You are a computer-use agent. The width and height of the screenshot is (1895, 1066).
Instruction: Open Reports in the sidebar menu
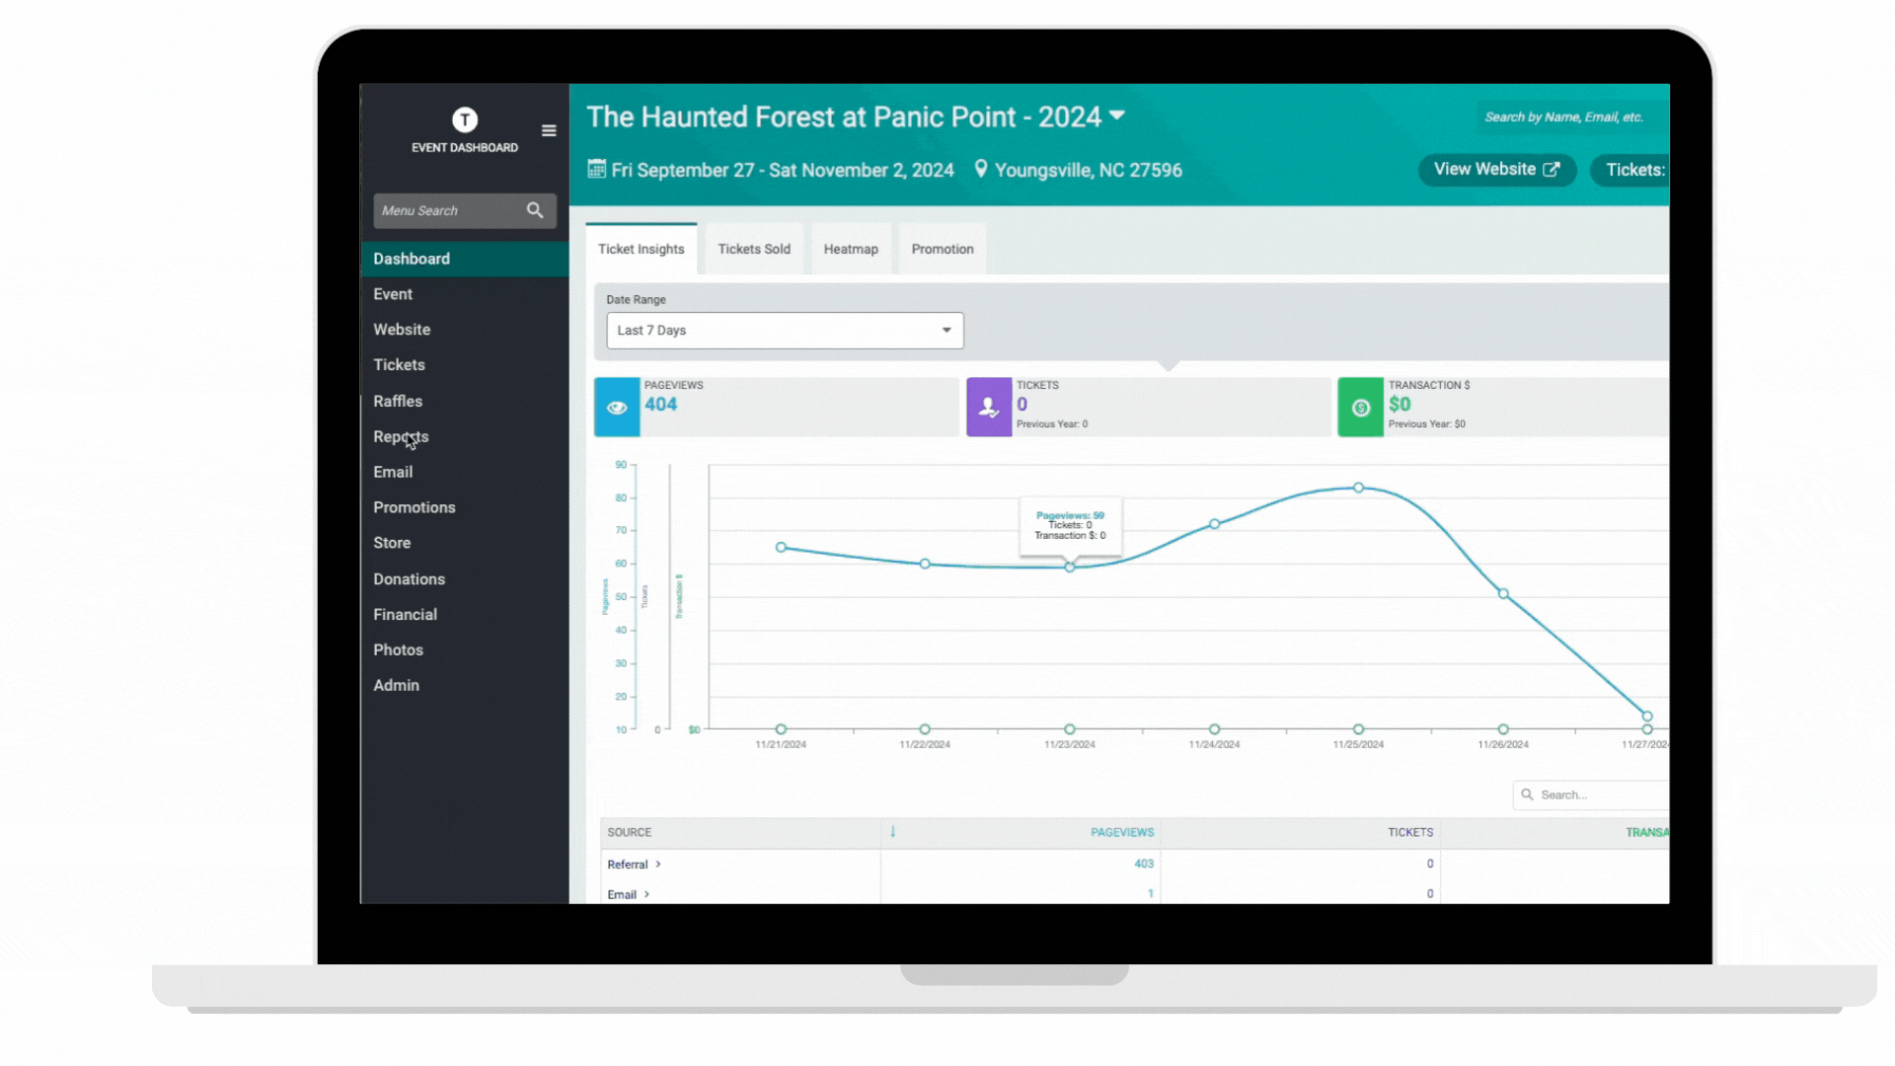(400, 436)
